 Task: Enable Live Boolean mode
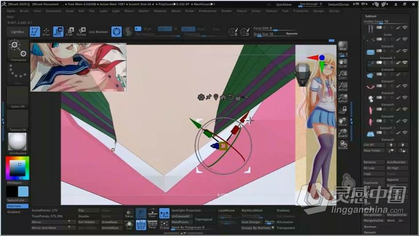coord(98,32)
